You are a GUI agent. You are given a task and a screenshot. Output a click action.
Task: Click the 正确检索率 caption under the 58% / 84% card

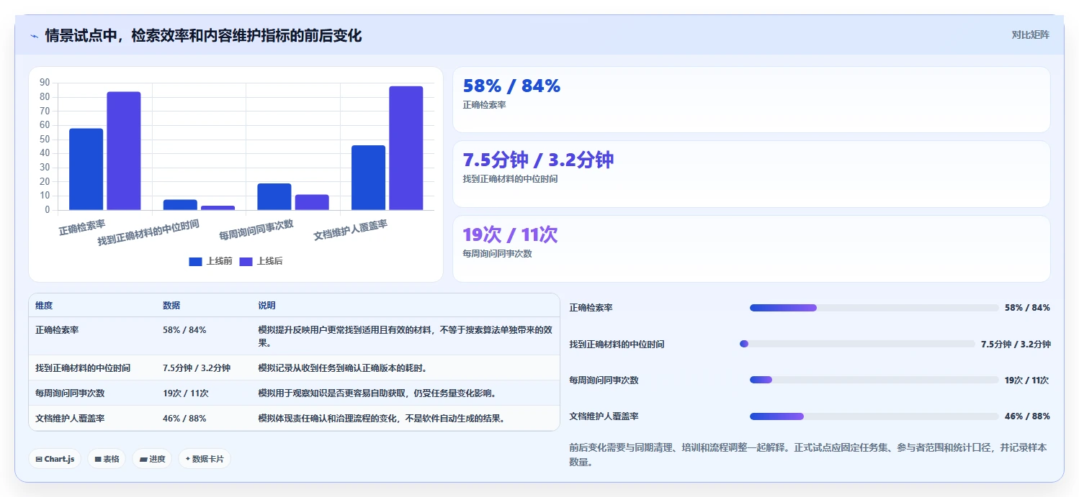pyautogui.click(x=484, y=105)
